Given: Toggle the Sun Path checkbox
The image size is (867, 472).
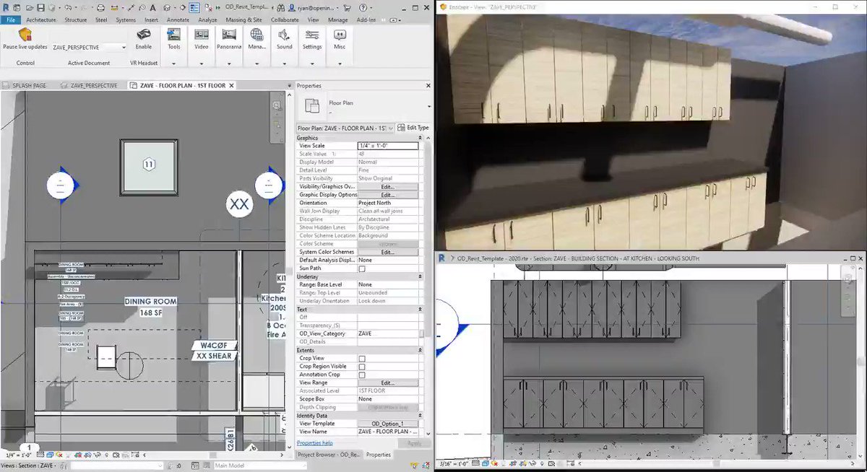Looking at the screenshot, I should tap(362, 268).
